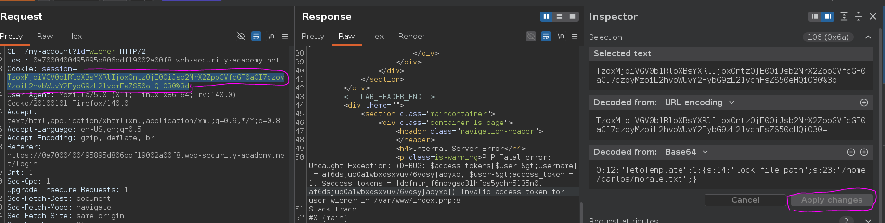Click the GET /my-account?id=wiener request line
Viewport: 885px width, 223px height.
(x=77, y=51)
